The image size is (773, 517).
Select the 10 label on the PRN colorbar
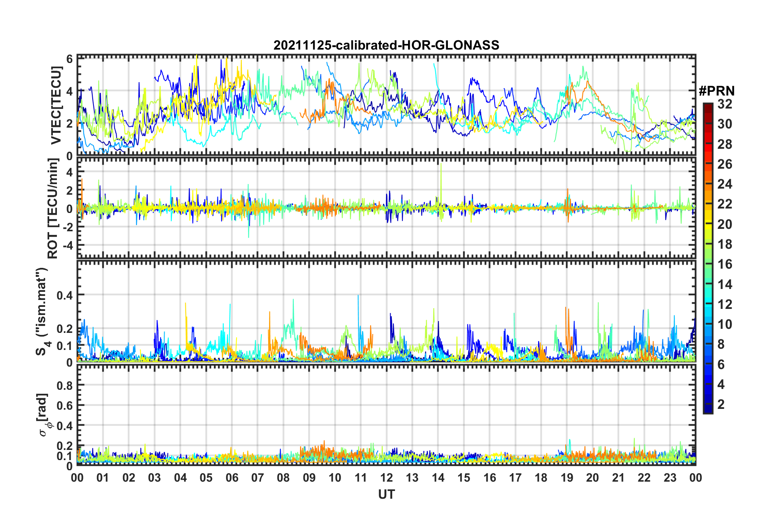coord(725,324)
